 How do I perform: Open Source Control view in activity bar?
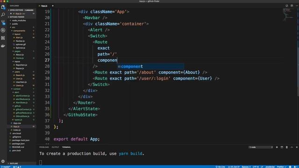(3, 22)
